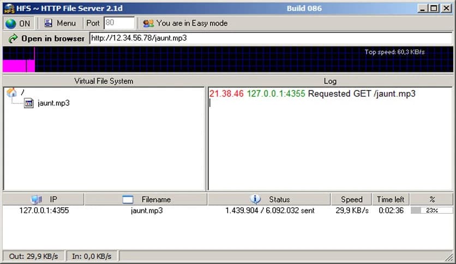
Task: Toggle the server ON globe button
Action: click(x=19, y=23)
